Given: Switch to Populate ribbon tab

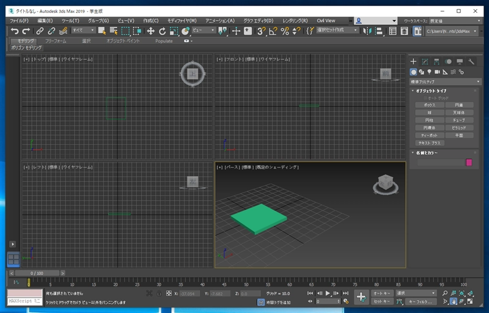Looking at the screenshot, I should [x=164, y=41].
